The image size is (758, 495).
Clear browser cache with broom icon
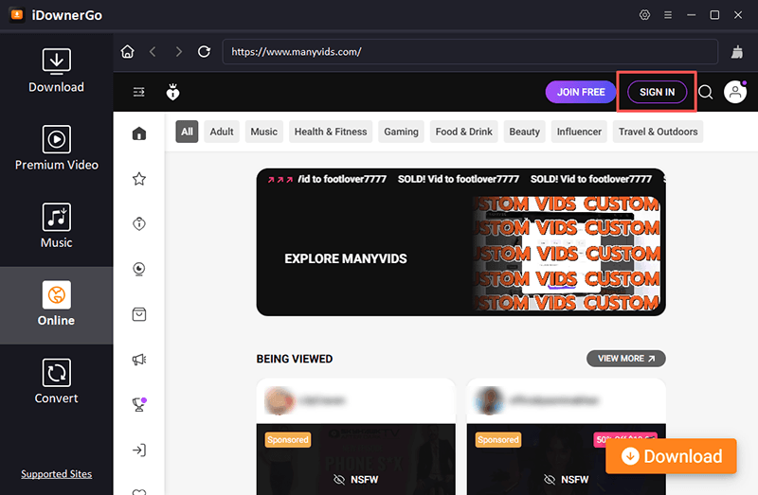tap(737, 52)
